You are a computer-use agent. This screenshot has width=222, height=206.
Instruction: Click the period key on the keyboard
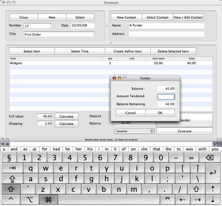point(164,189)
